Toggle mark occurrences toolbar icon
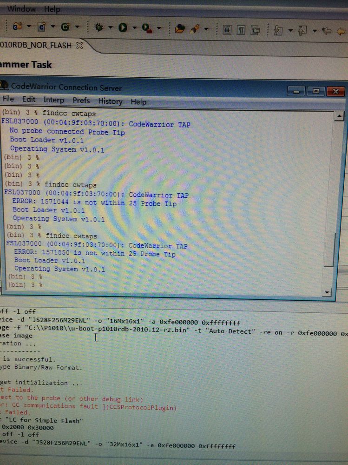348x465 pixels. tap(255, 30)
